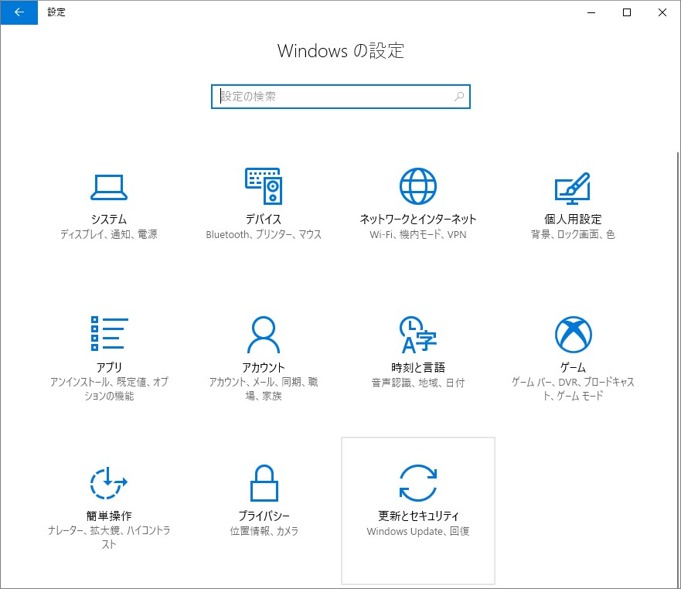Click the vertical scrollbar on the right edge

(x=678, y=369)
